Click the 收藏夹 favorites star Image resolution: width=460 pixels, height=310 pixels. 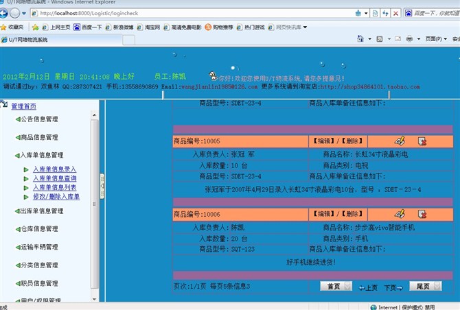click(3, 27)
